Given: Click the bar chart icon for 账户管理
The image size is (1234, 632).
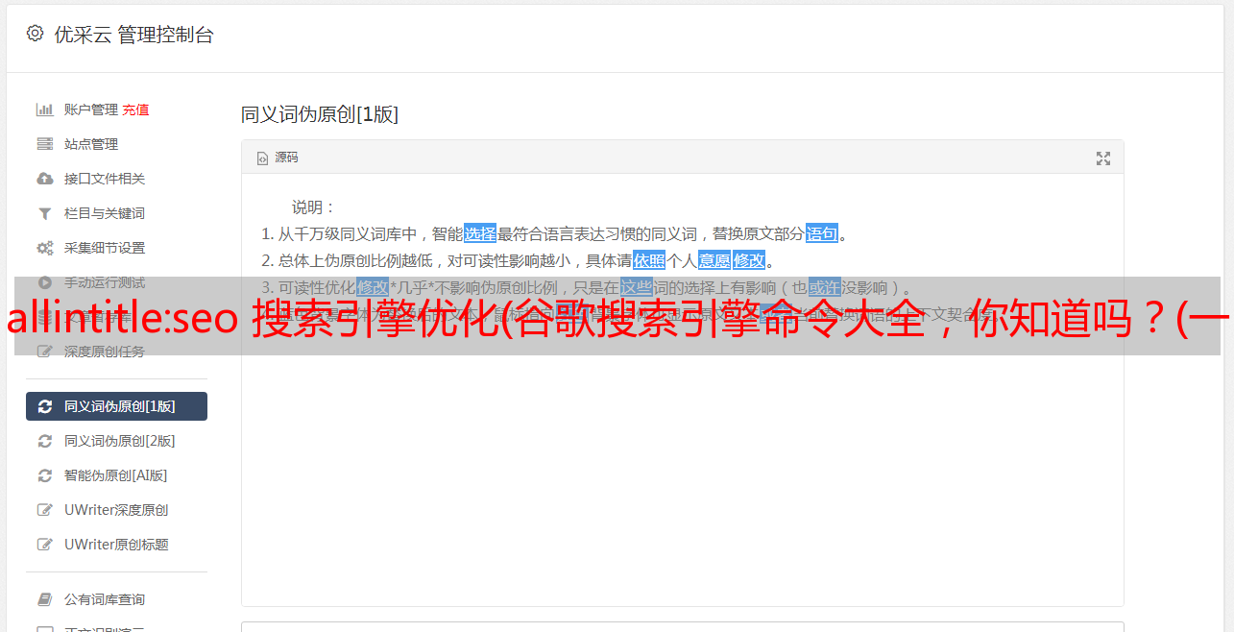Looking at the screenshot, I should pyautogui.click(x=44, y=109).
